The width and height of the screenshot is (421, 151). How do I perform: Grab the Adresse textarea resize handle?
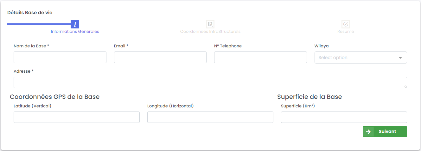click(x=405, y=86)
